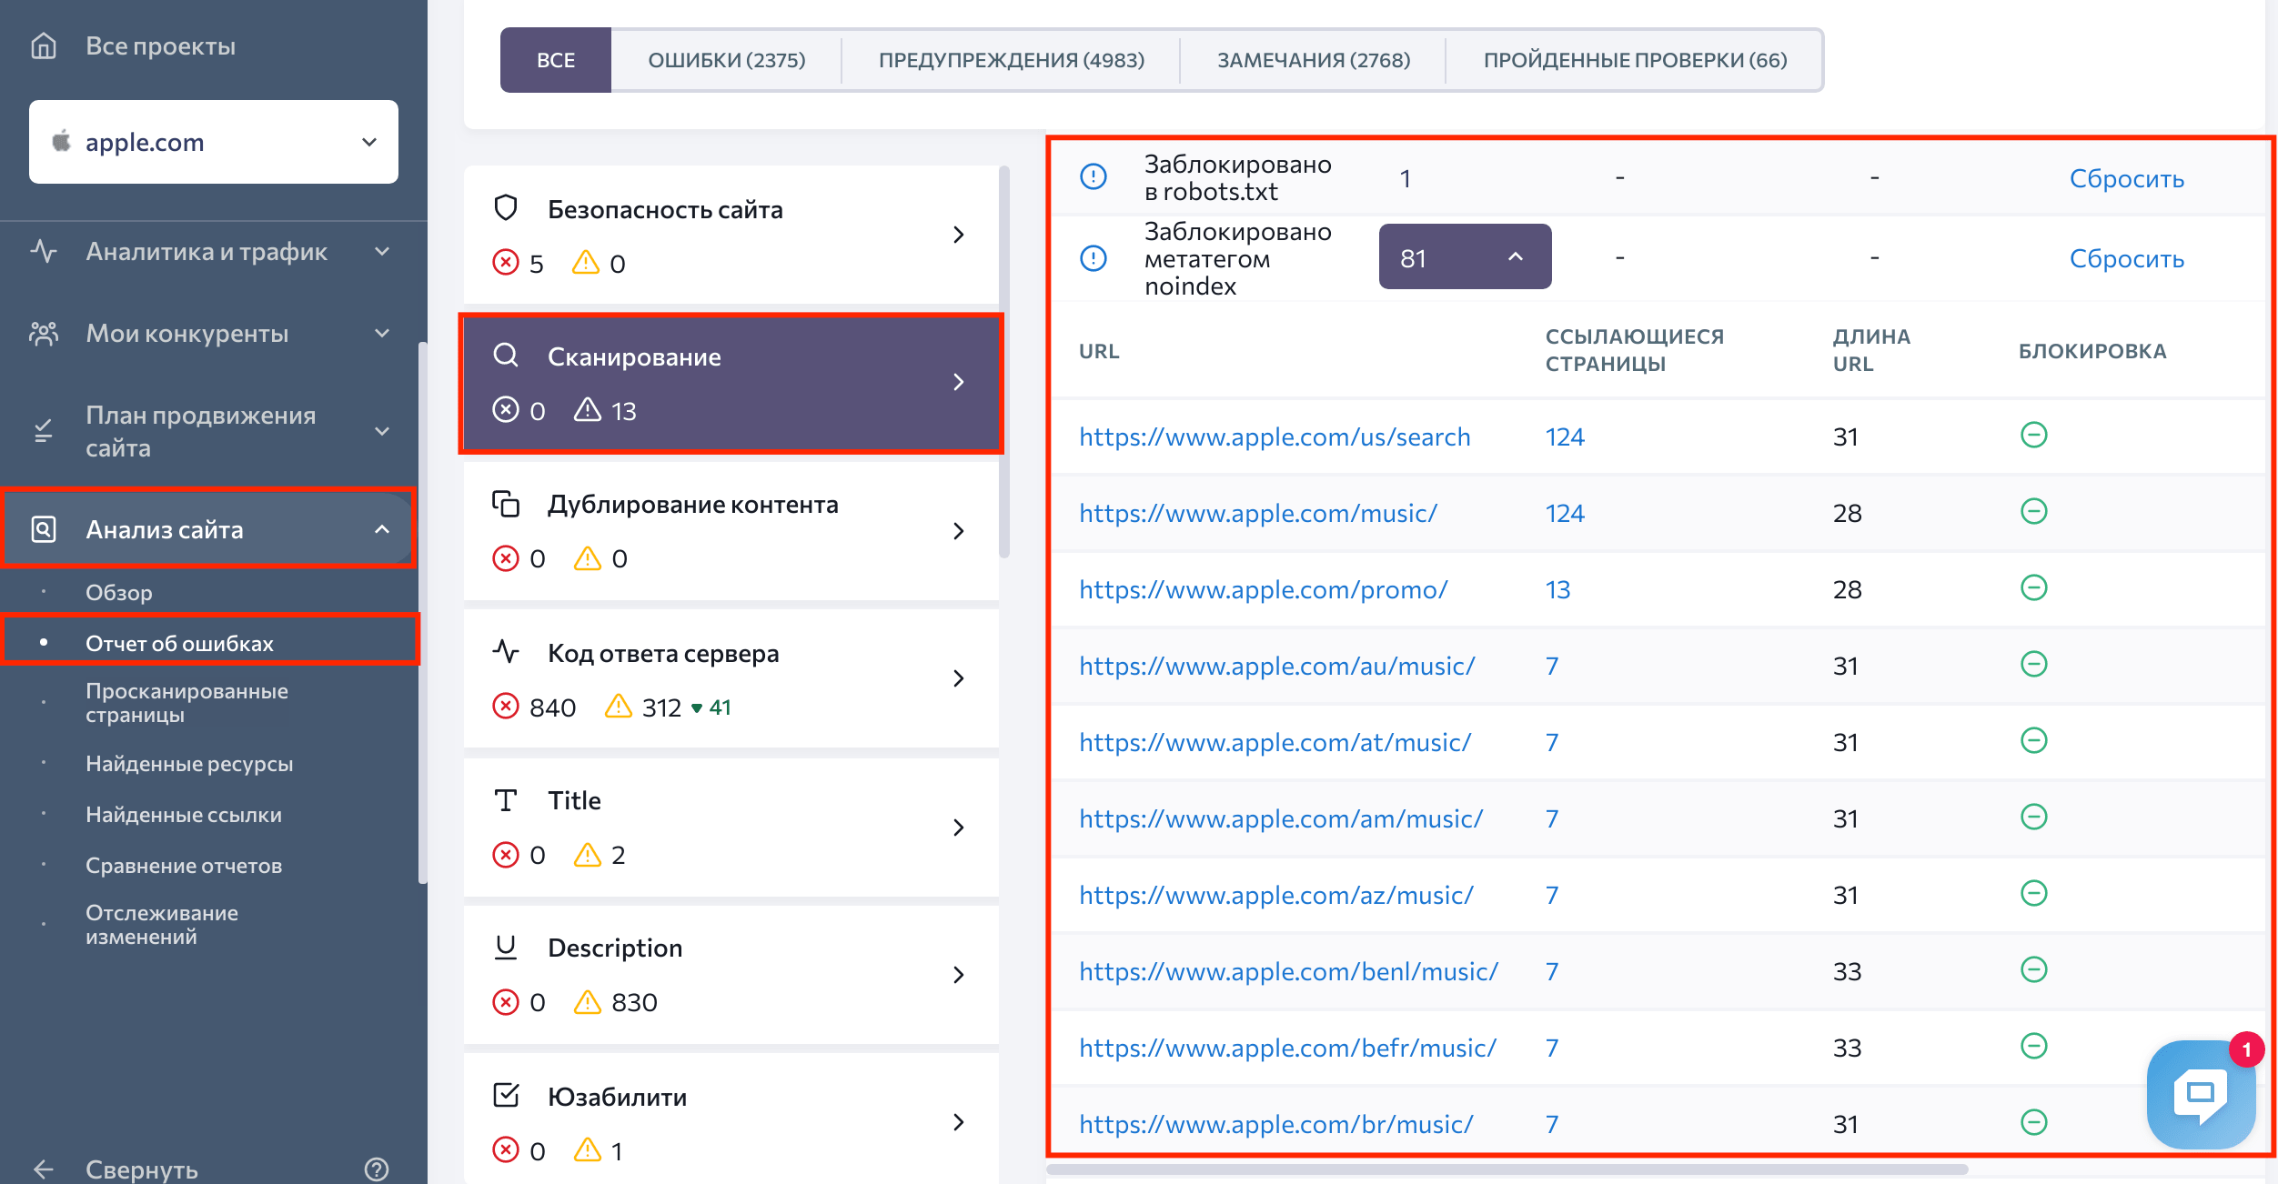Viewport: 2278px width, 1184px height.
Task: Switch to ЗАМЕЧАНИЯ (2768) tab
Action: [1314, 60]
